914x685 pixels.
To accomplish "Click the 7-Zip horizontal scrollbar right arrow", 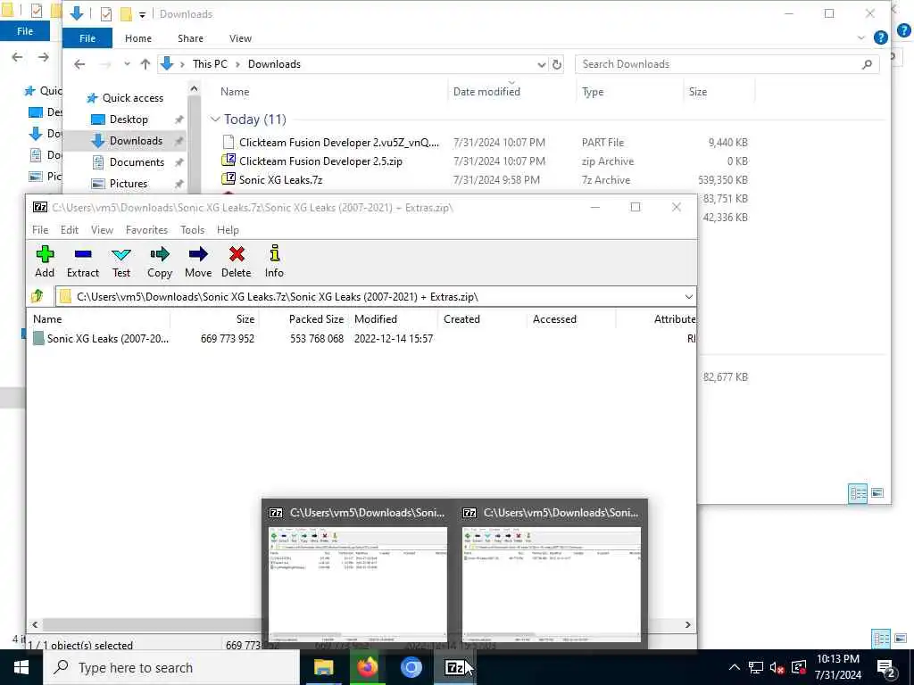I will 688,624.
